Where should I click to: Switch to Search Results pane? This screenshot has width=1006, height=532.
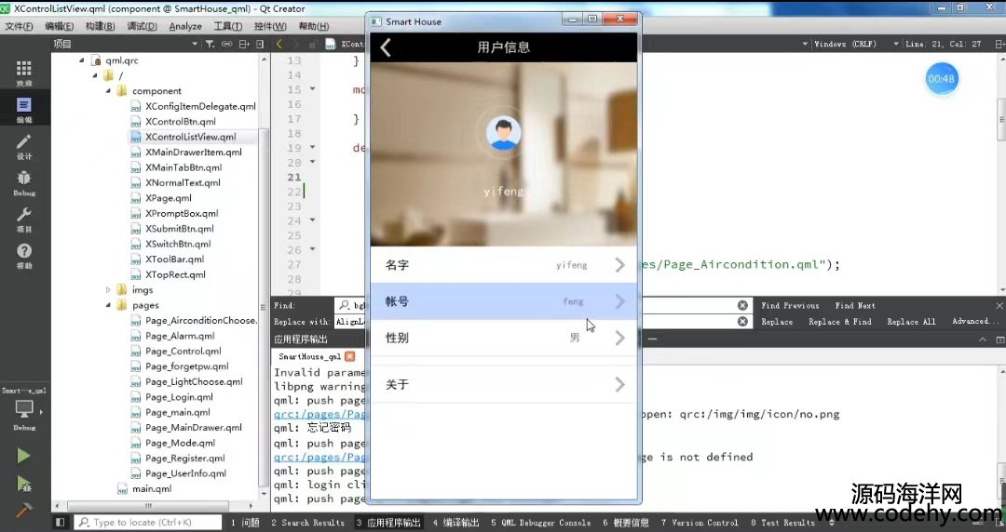point(307,523)
